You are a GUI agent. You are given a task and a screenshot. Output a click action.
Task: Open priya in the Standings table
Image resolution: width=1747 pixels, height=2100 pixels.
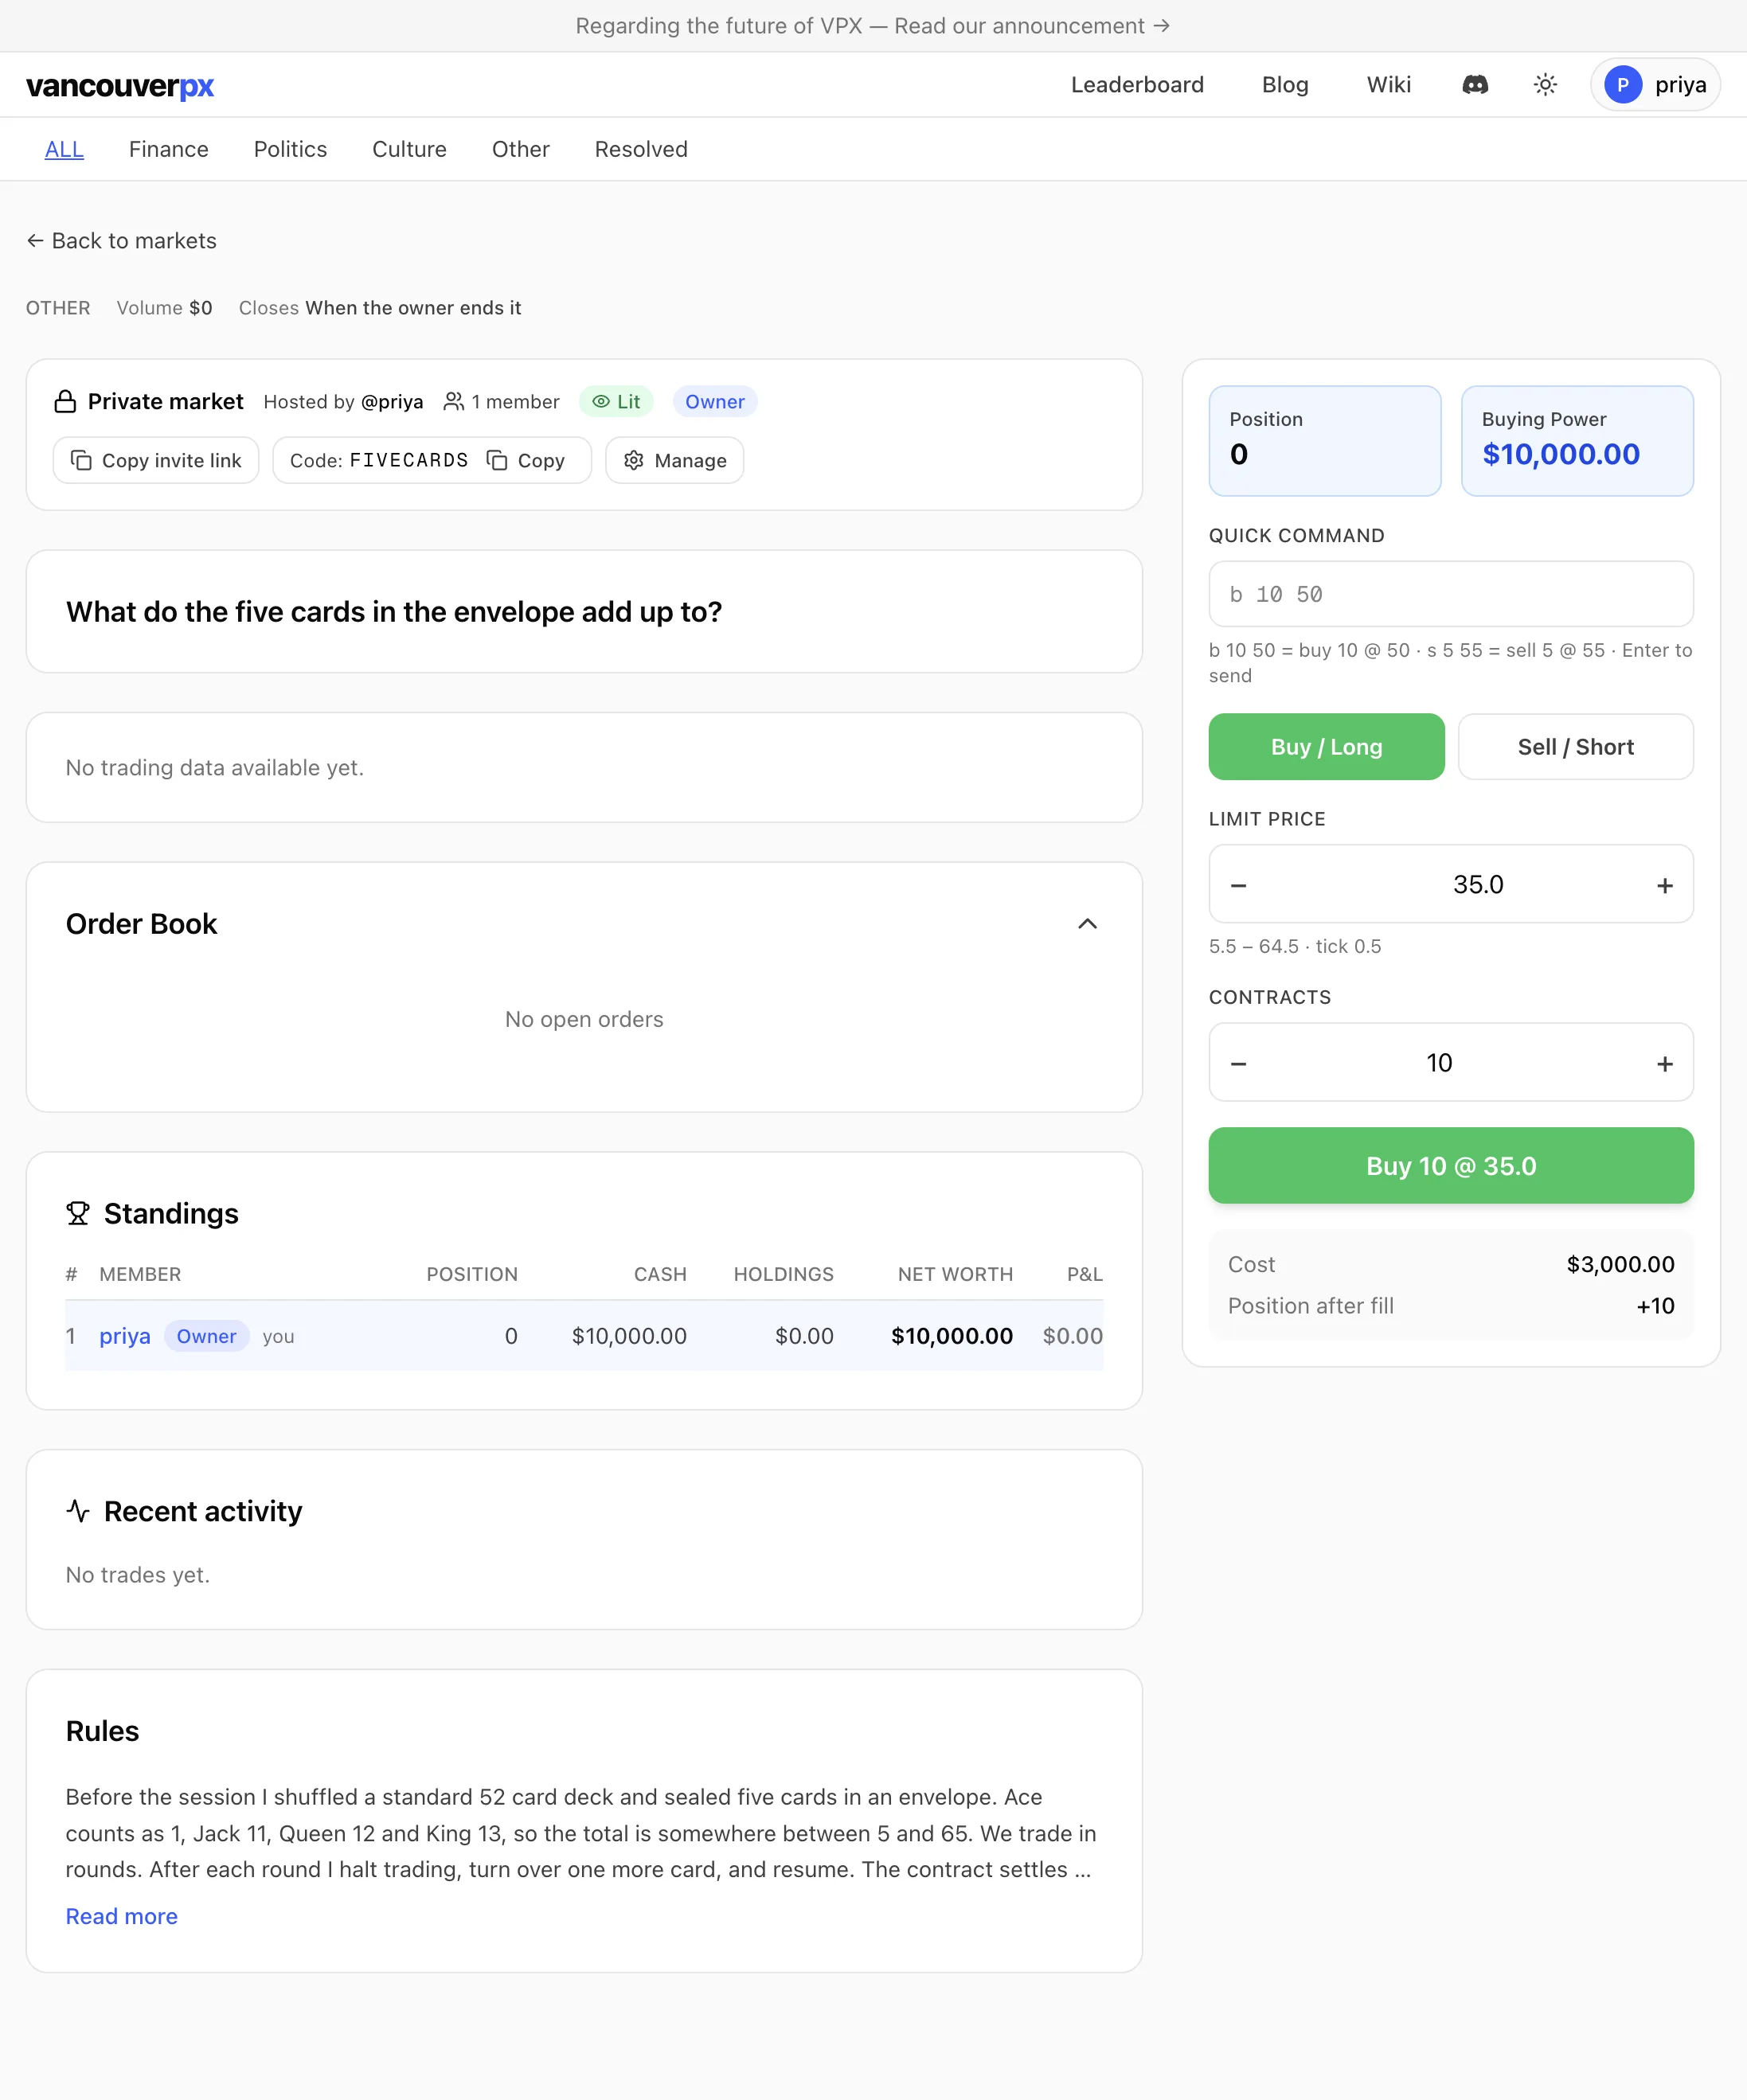click(x=125, y=1336)
